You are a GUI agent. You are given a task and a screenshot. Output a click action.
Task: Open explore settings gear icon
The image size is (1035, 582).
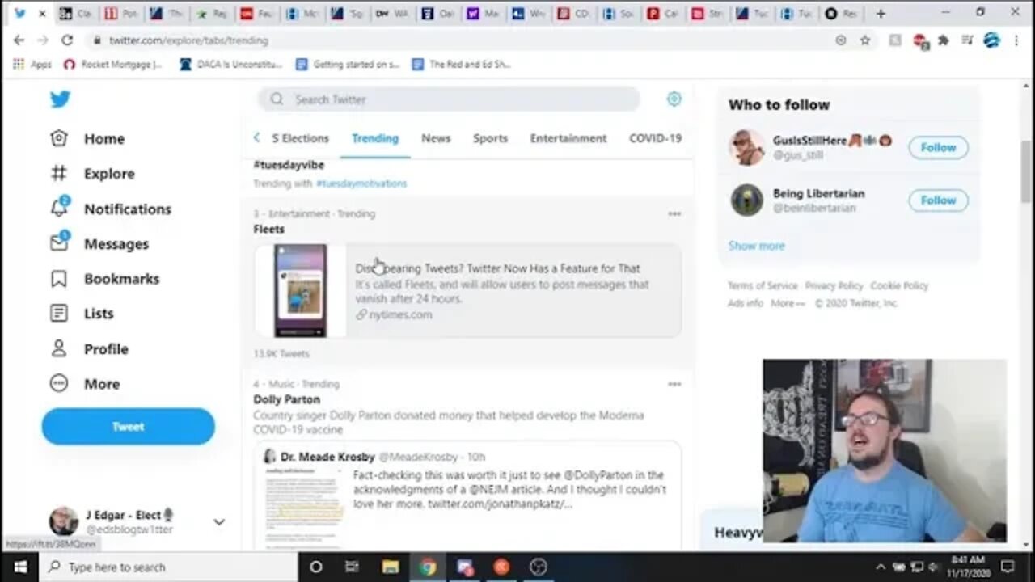(x=674, y=99)
